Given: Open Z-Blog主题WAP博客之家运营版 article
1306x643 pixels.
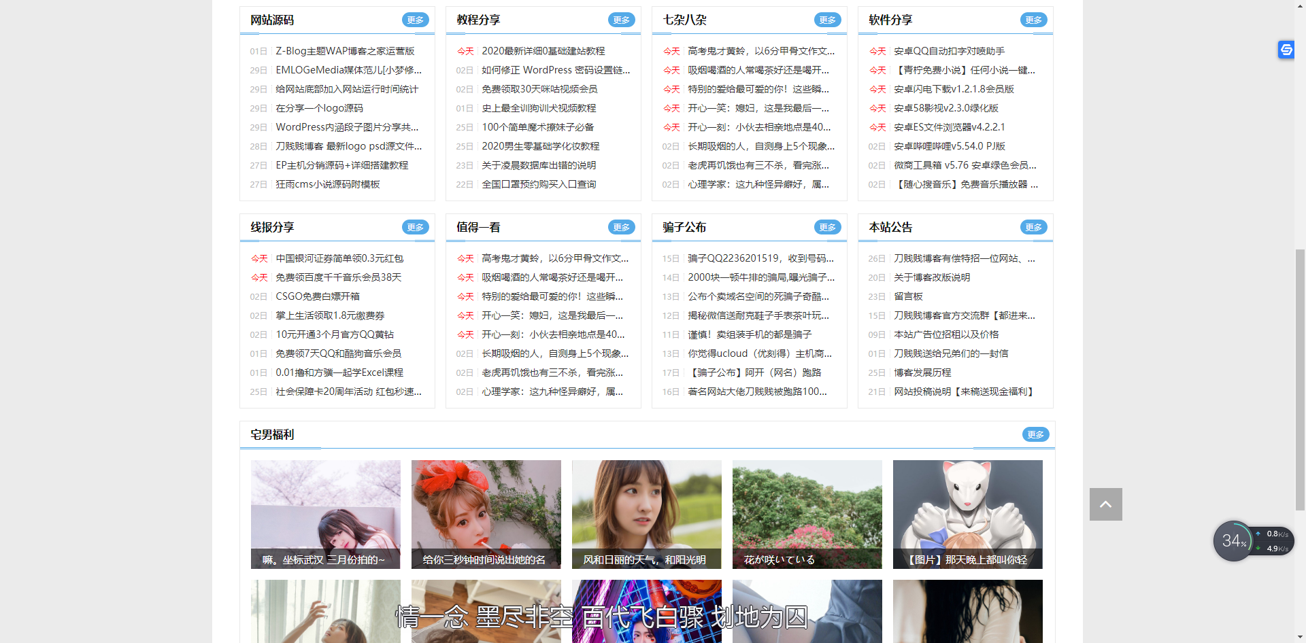Looking at the screenshot, I should 345,51.
